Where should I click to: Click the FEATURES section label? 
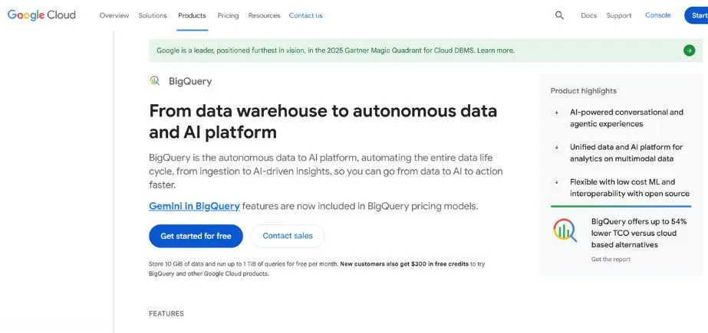coord(166,314)
